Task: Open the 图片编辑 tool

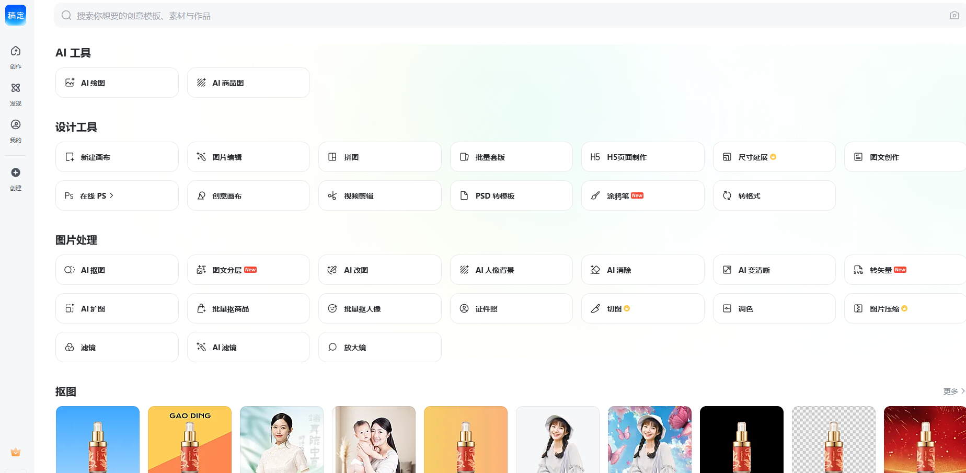Action: [248, 157]
